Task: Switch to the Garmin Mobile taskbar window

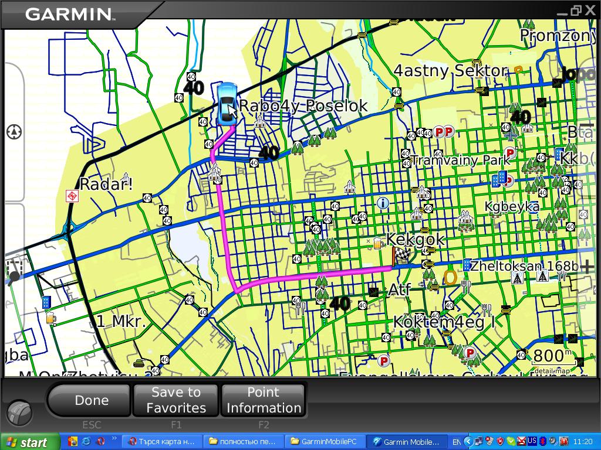Action: click(x=406, y=442)
